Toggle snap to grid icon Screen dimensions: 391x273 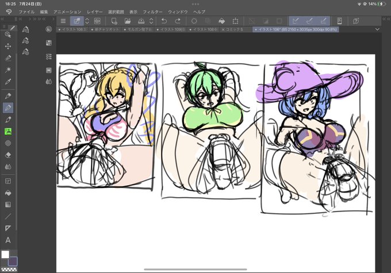coord(323,21)
